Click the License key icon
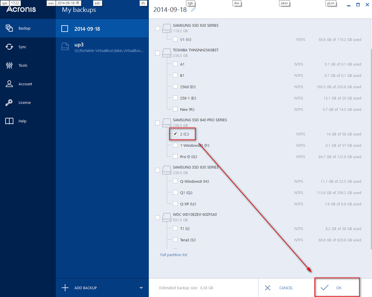Image resolution: width=372 pixels, height=297 pixels. [9, 102]
